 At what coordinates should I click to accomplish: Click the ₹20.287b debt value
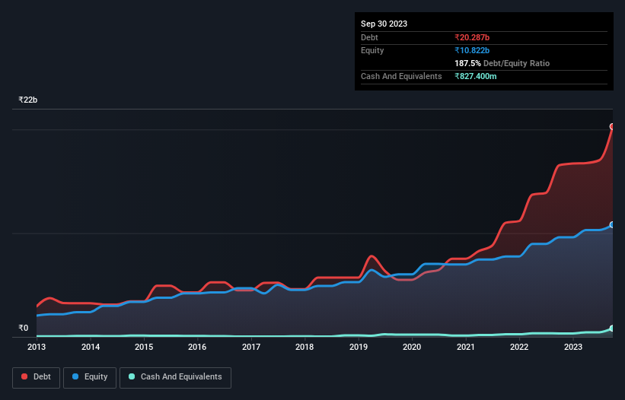point(472,37)
